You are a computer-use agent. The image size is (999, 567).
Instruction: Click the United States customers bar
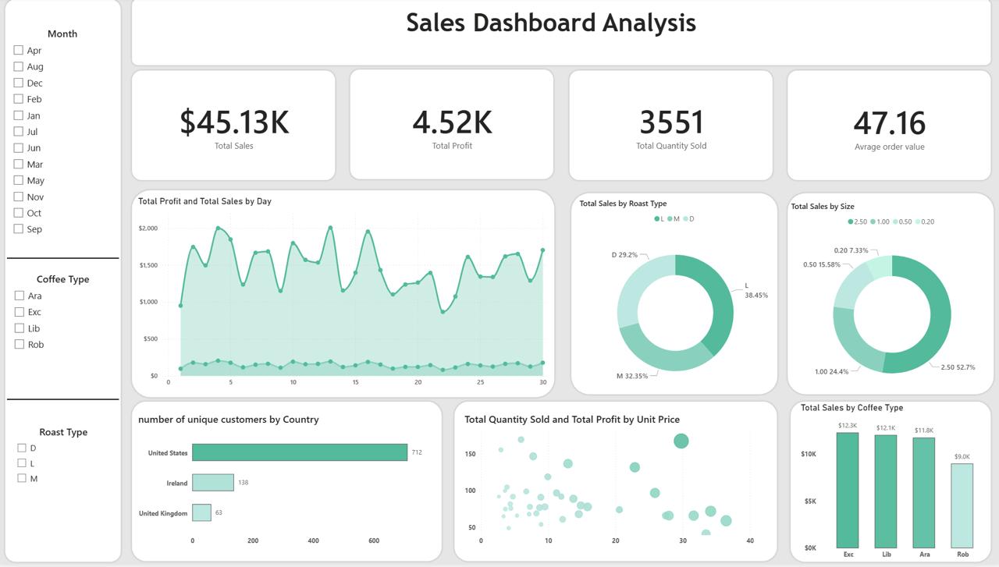(x=299, y=452)
